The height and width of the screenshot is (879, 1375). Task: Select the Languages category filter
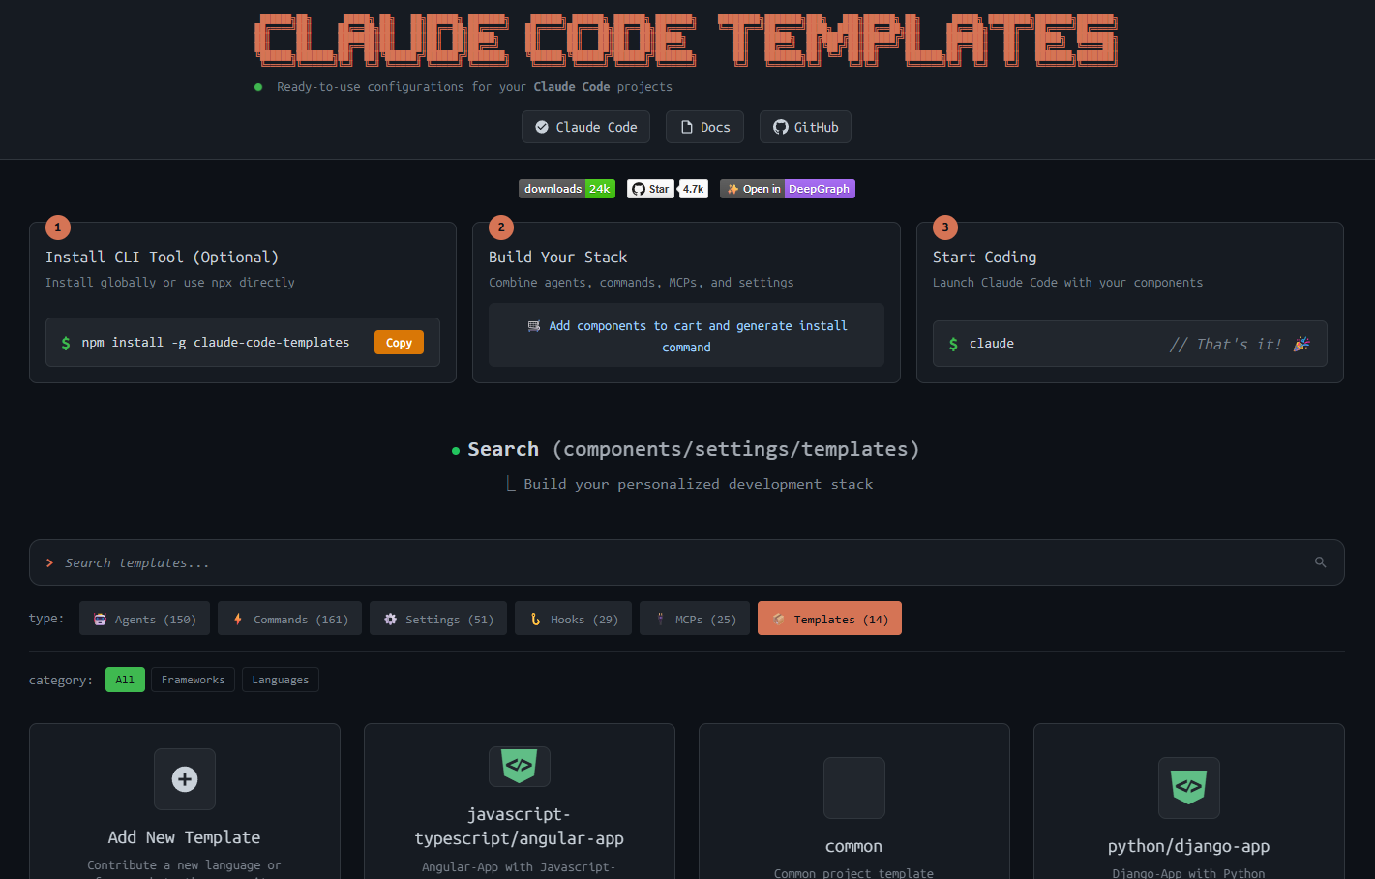[x=281, y=680]
